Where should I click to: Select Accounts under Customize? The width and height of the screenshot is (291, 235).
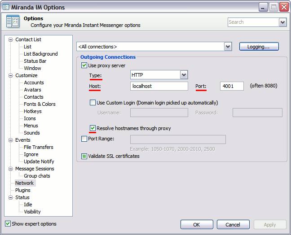(x=34, y=83)
